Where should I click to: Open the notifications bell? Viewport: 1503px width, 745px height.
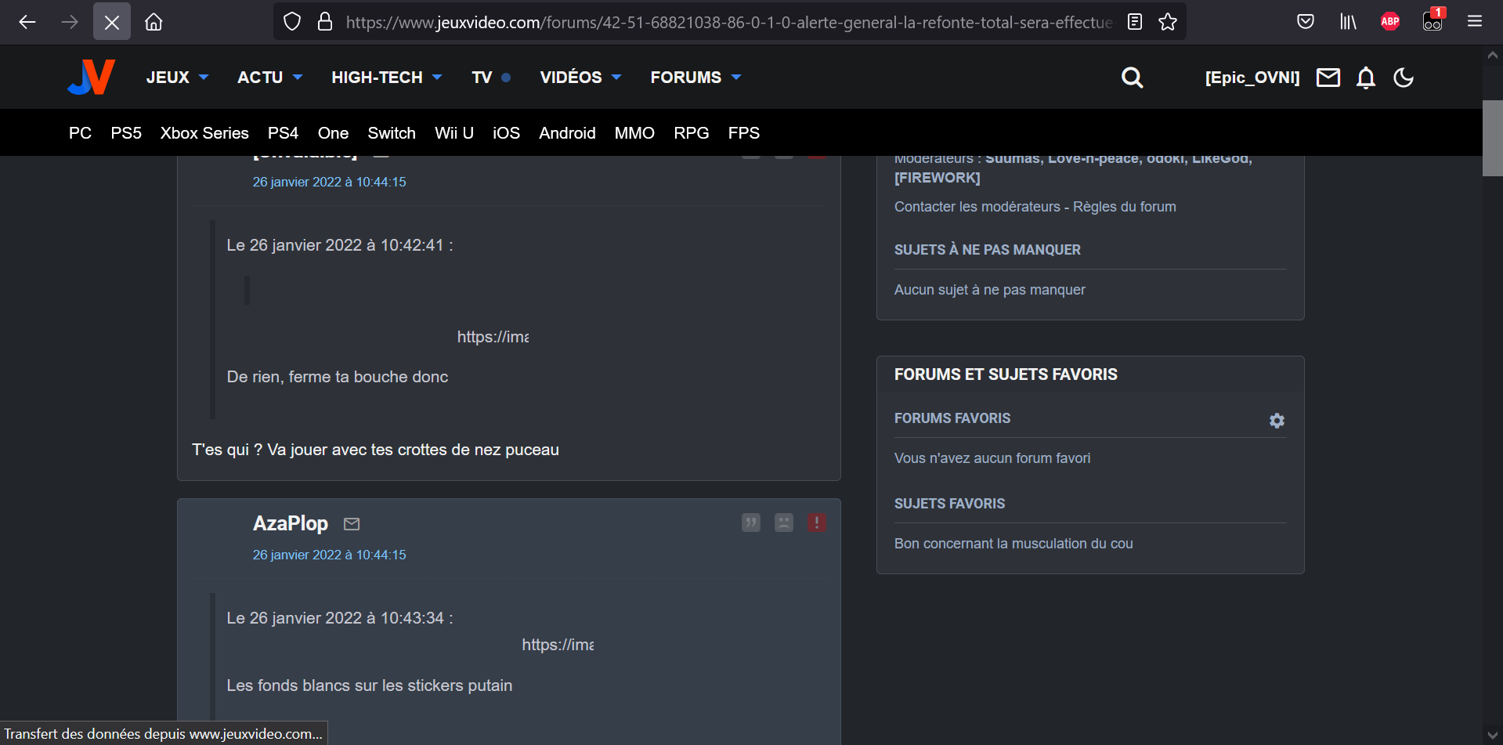click(x=1366, y=78)
